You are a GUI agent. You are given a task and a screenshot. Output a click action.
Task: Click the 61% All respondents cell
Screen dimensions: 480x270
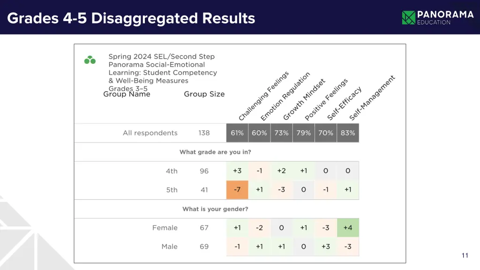click(237, 133)
